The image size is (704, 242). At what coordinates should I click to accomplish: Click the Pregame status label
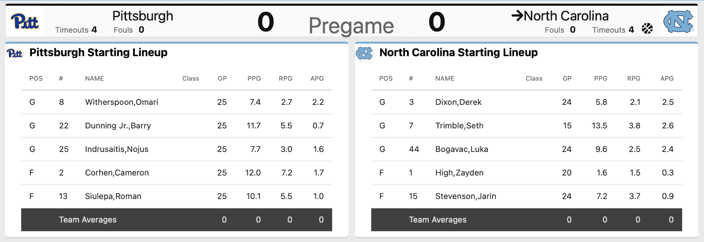pos(351,26)
